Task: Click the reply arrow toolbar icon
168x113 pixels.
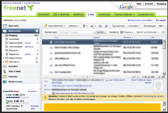Action: (x=92, y=26)
